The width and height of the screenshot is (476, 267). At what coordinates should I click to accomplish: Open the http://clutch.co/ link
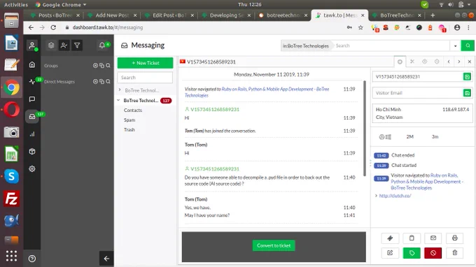395,196
